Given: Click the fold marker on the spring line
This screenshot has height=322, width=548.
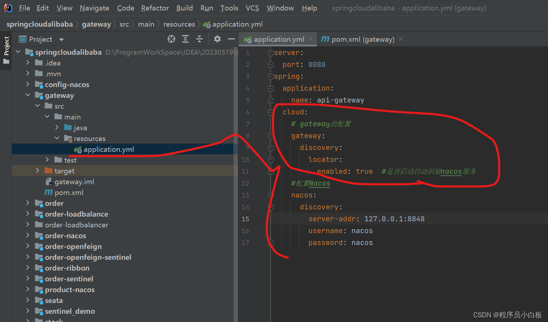Looking at the screenshot, I should [x=271, y=77].
